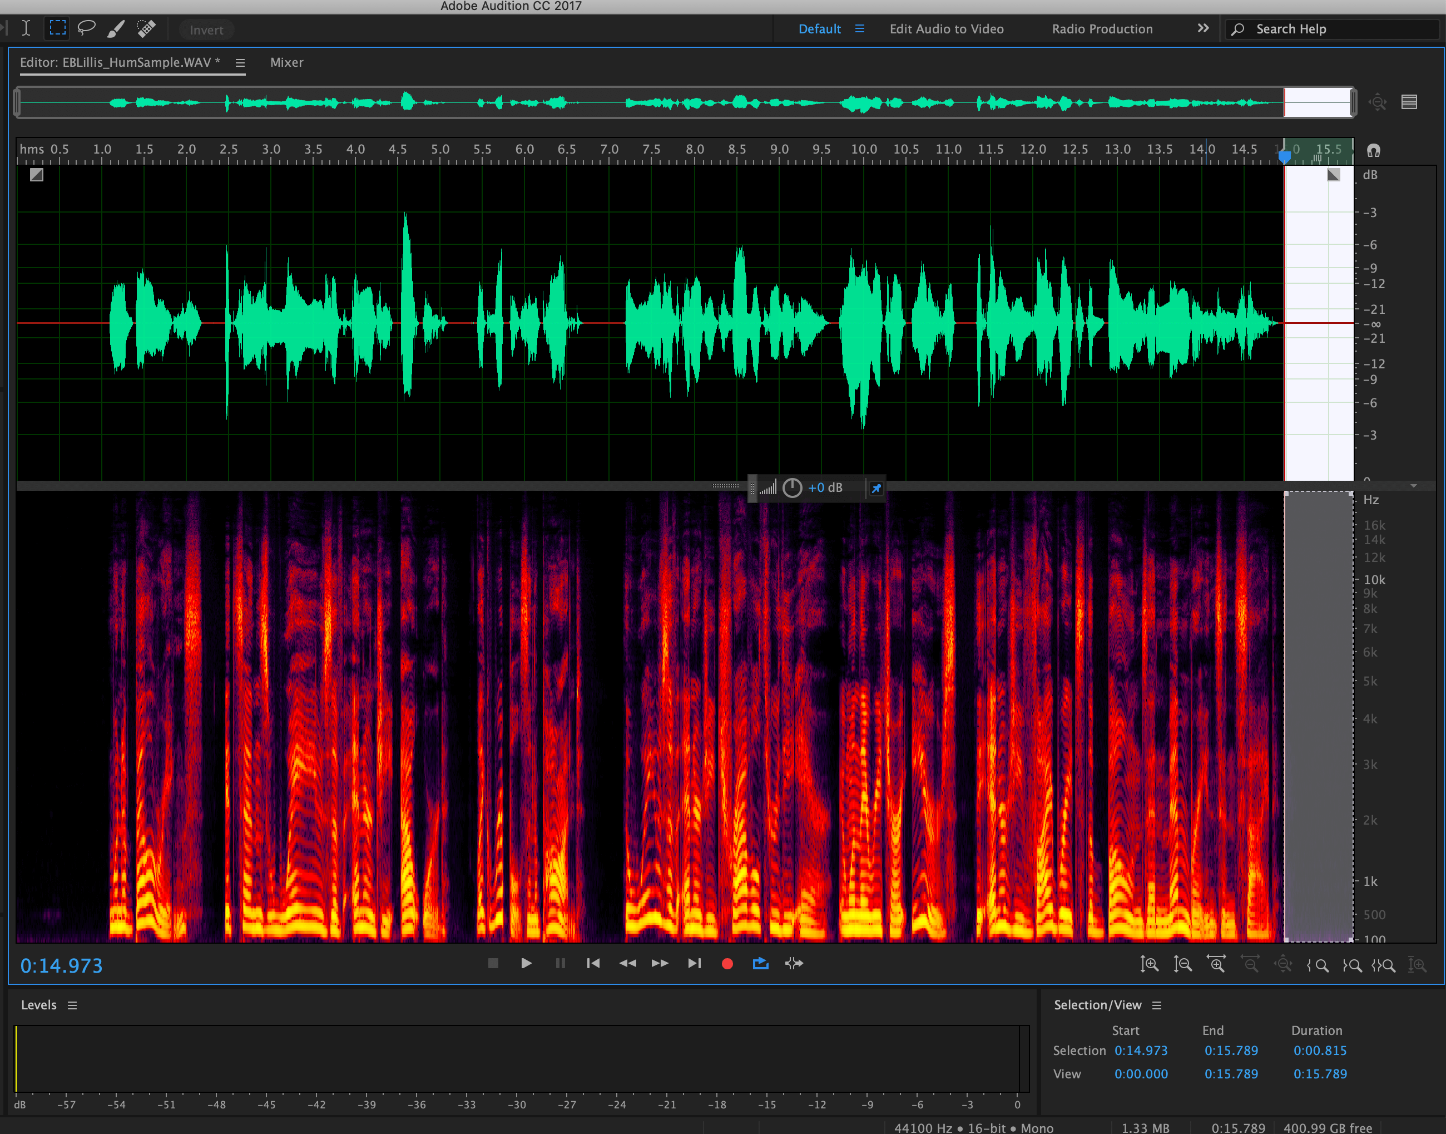Viewport: 1446px width, 1134px height.
Task: Zoom in amplitude icon
Action: (x=1148, y=964)
